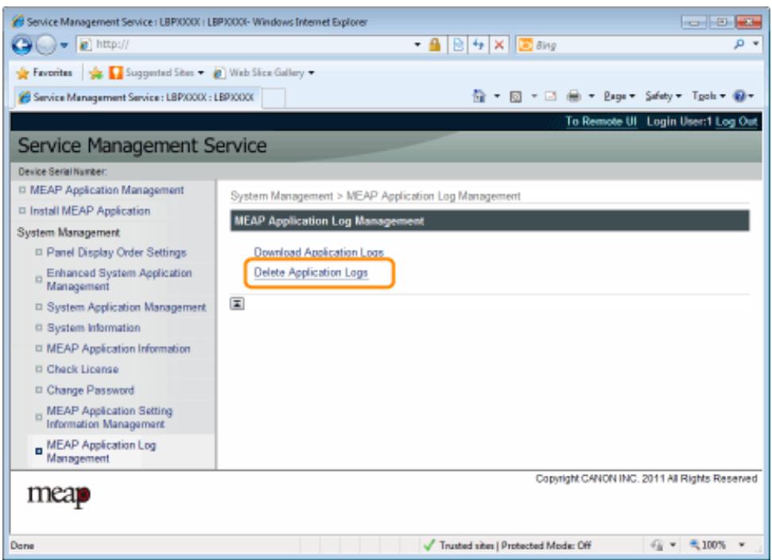Open the Favorites star button

45,73
